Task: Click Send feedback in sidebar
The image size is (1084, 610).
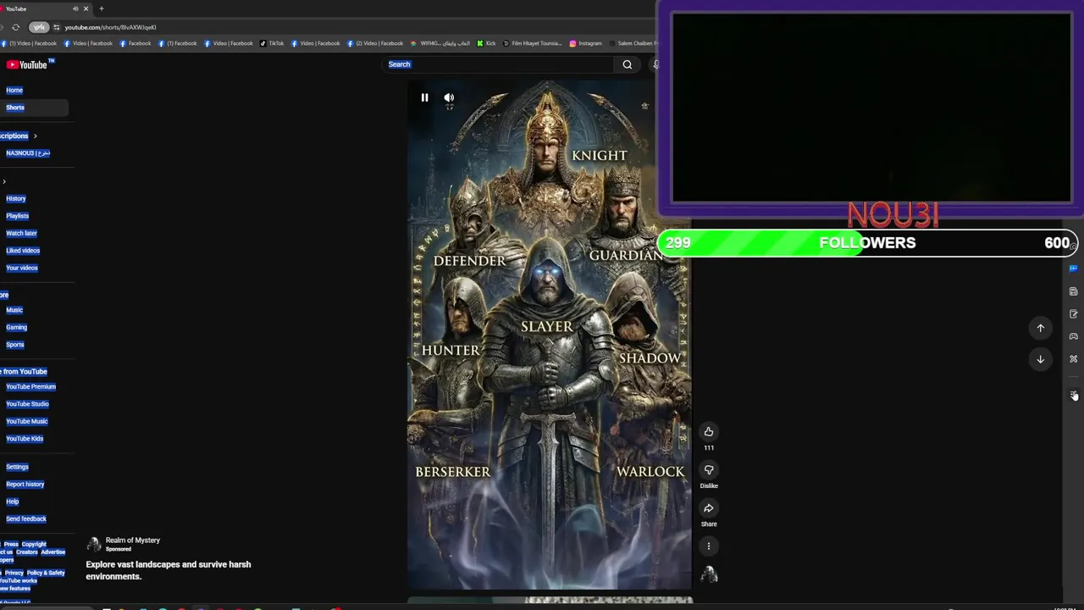Action: point(26,519)
